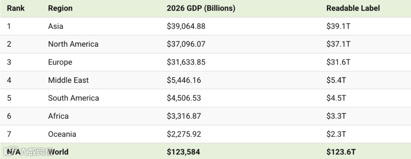Click the Europe region cell
This screenshot has width=411, height=159.
(x=60, y=62)
